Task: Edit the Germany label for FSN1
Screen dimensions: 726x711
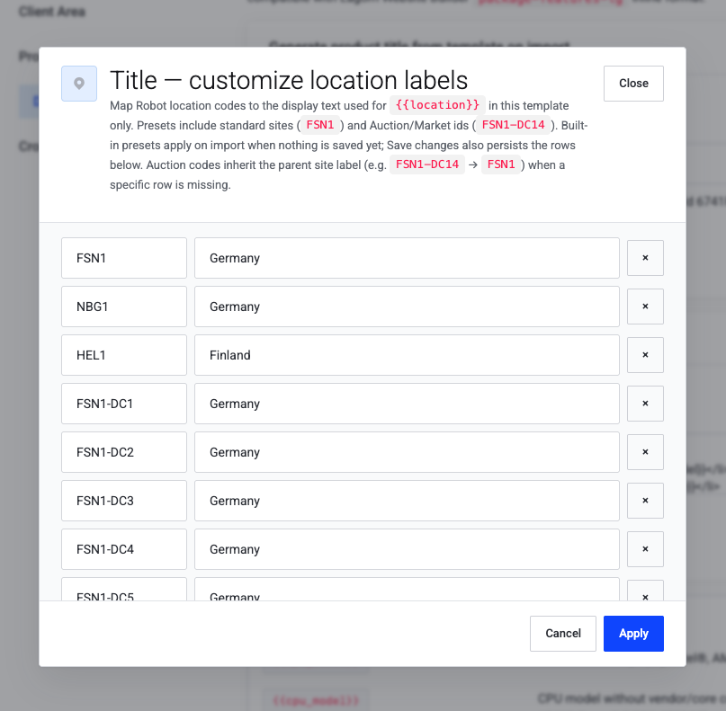Action: point(407,258)
